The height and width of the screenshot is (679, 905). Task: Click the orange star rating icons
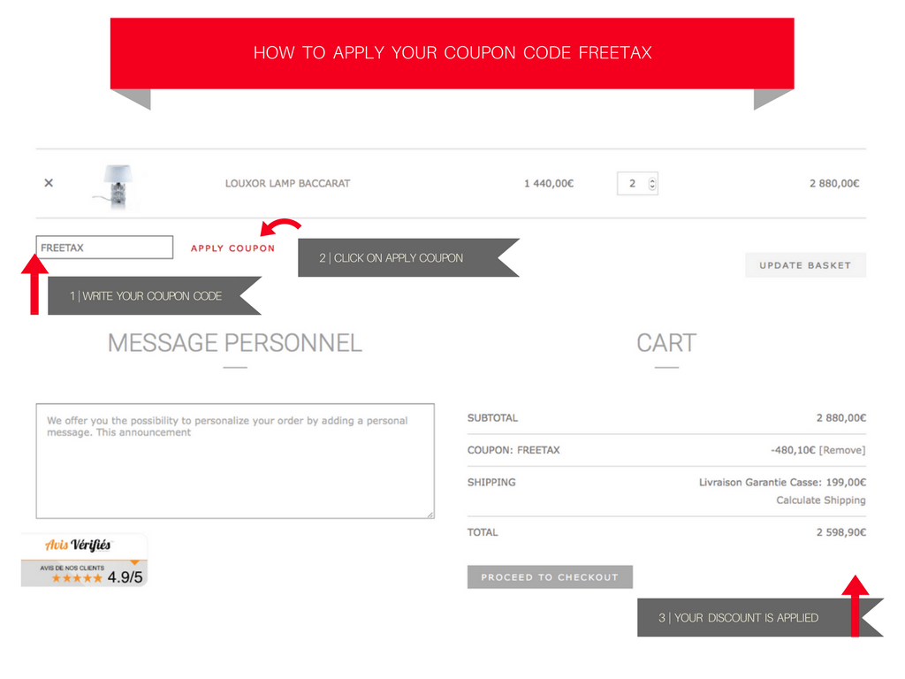77,578
